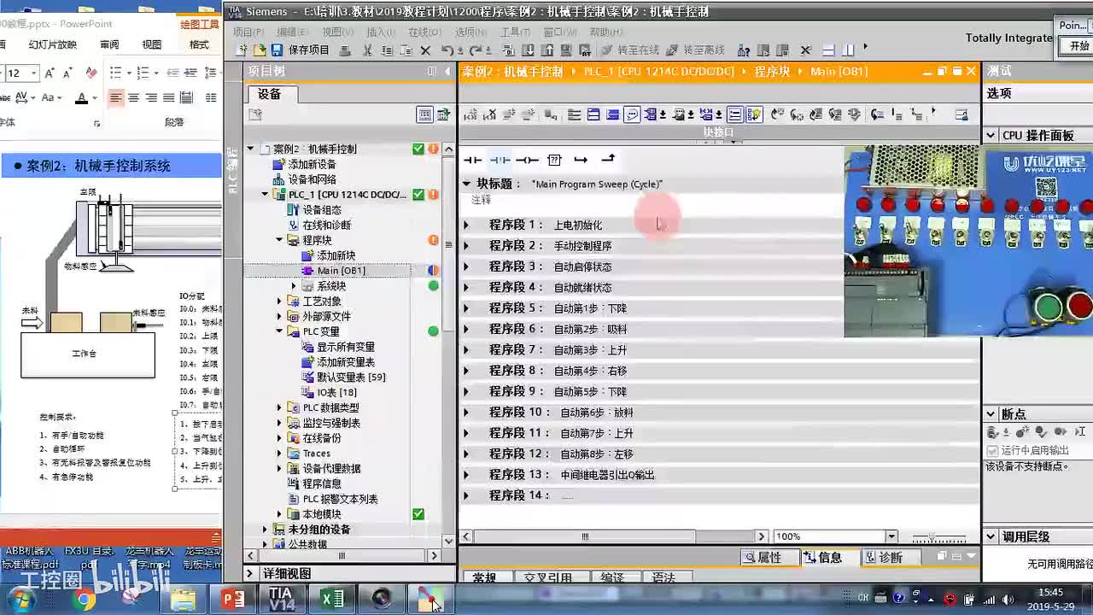This screenshot has width=1093, height=615.
Task: Open 在线和诊断 in project tree
Action: coord(327,225)
